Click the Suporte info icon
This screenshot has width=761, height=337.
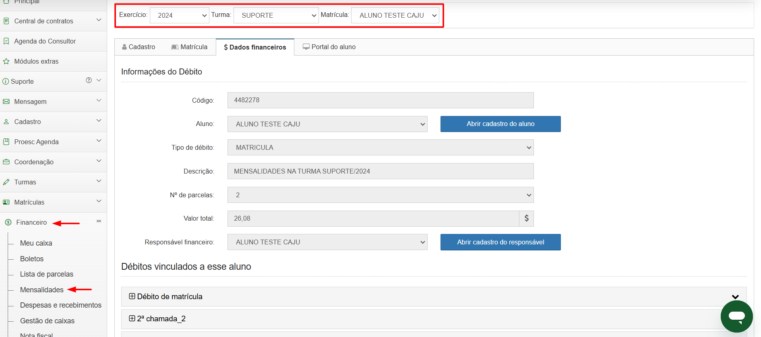coord(6,81)
